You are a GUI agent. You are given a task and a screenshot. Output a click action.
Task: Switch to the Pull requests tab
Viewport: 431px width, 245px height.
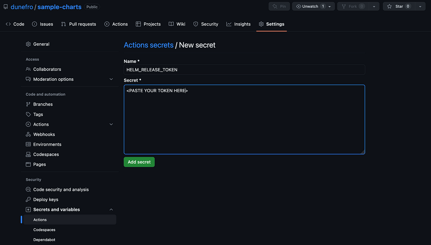tap(79, 24)
